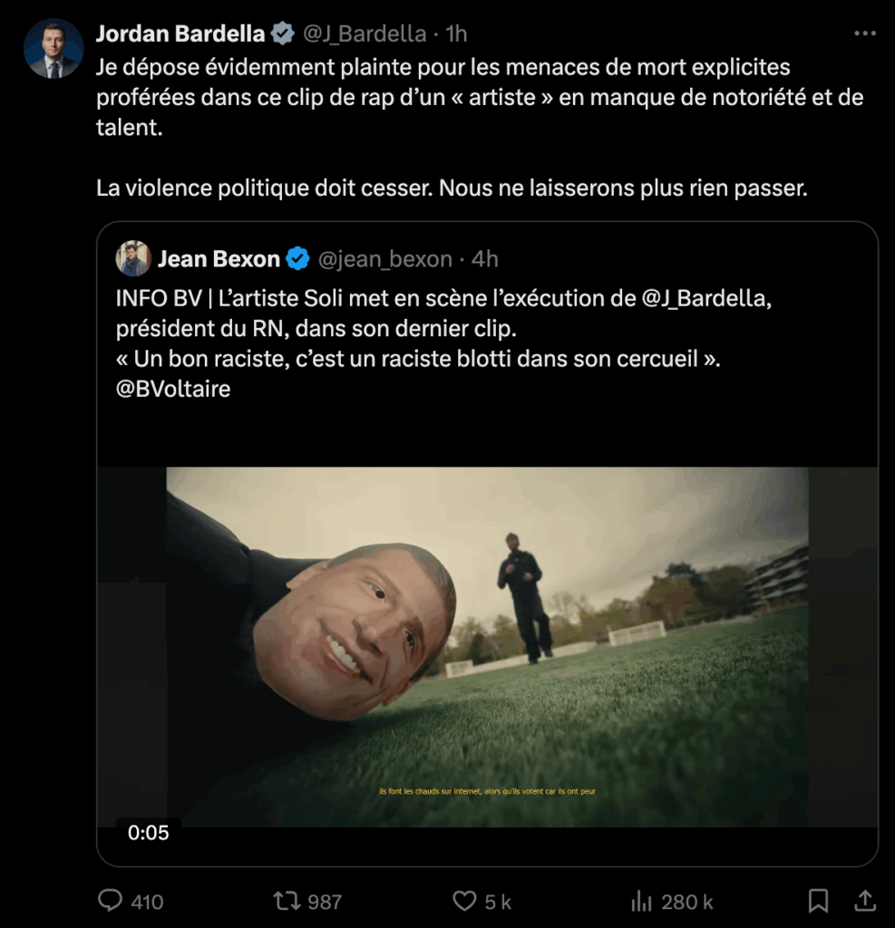Image resolution: width=895 pixels, height=928 pixels.
Task: Open the @jean_bexon handle link
Action: pos(385,259)
